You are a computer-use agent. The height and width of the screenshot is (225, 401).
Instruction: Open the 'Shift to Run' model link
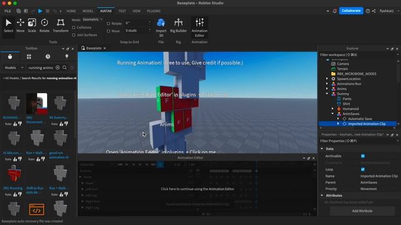pos(35,190)
